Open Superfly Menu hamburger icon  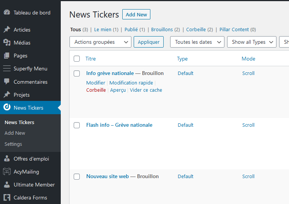click(7, 69)
